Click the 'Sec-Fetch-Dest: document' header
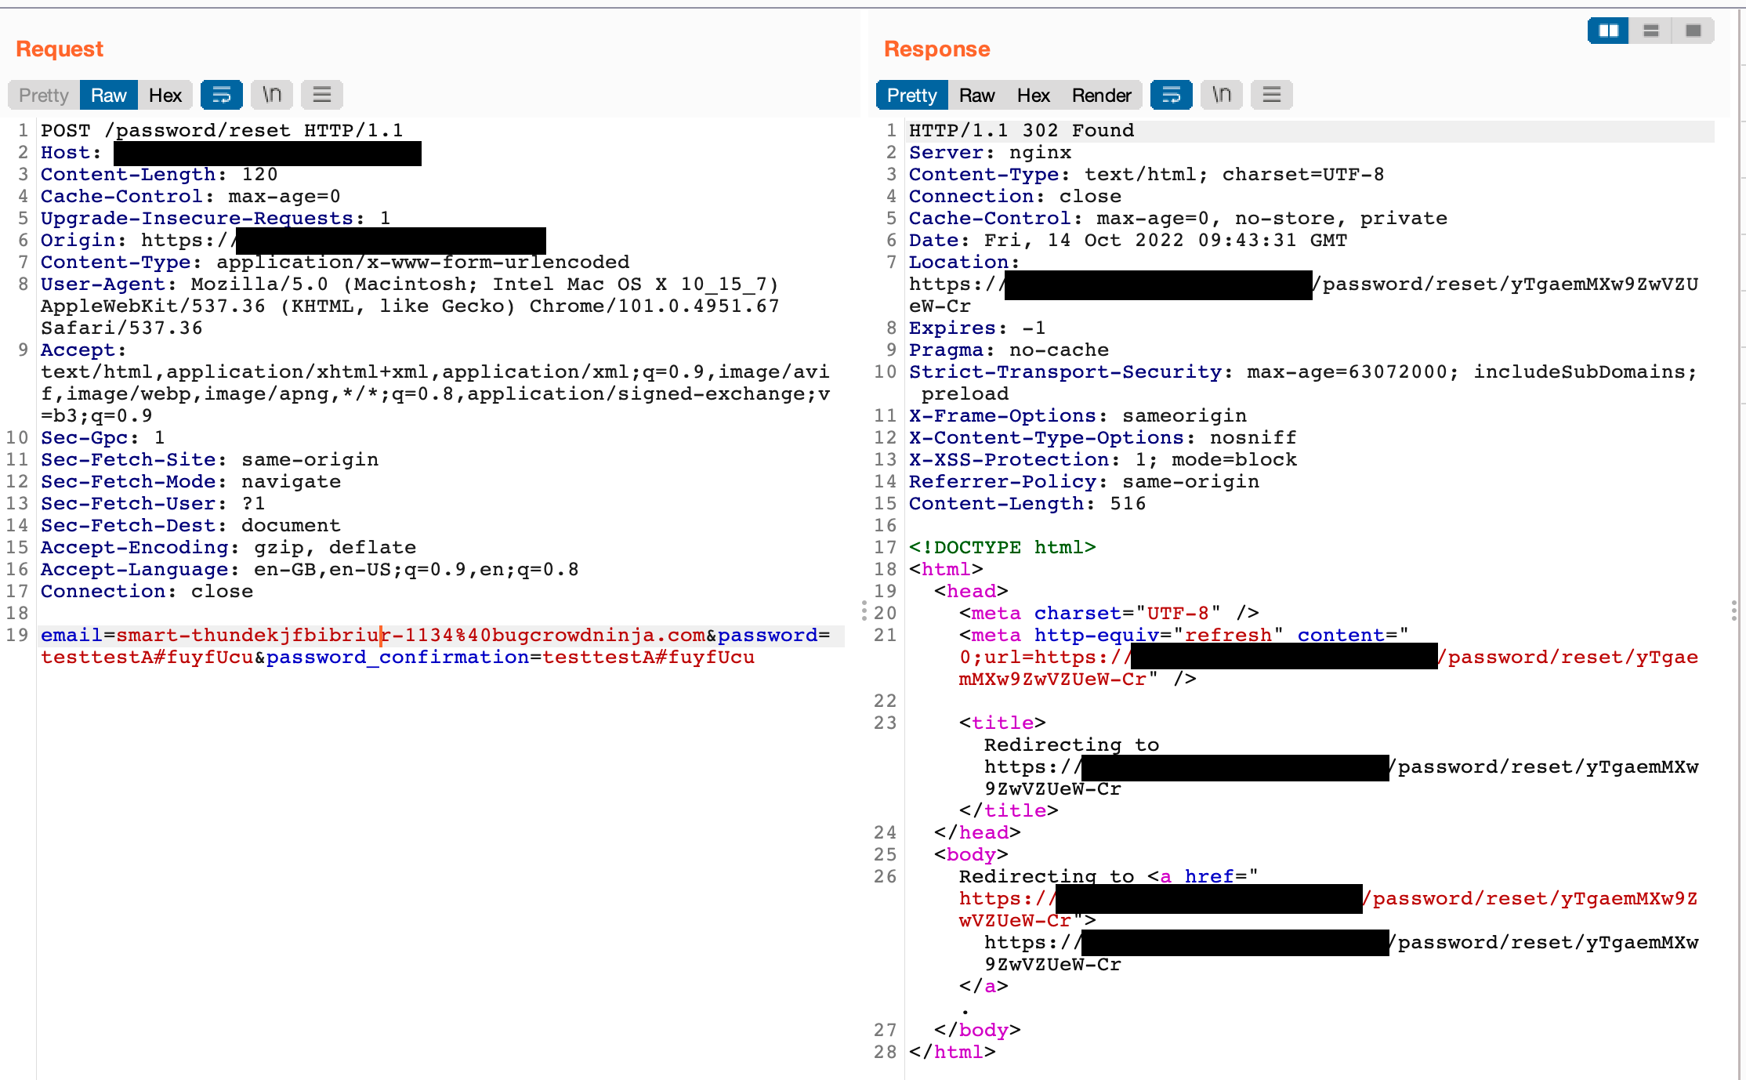Screen dimensions: 1746x1080 190,525
